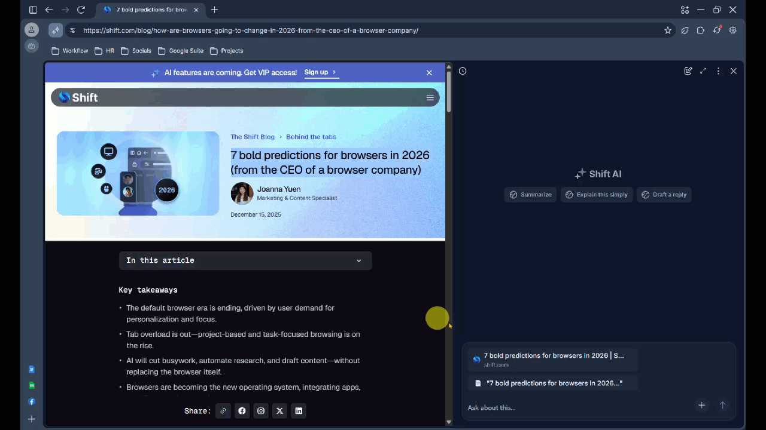
Task: Open the Behind the tabs breadcrumb link
Action: 311,137
